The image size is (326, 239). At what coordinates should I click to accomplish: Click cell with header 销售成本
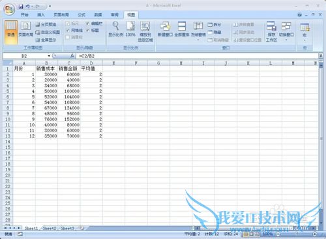pyautogui.click(x=46, y=69)
